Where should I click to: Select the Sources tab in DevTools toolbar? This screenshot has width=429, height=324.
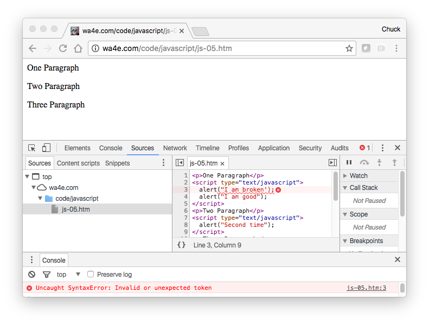click(x=143, y=148)
